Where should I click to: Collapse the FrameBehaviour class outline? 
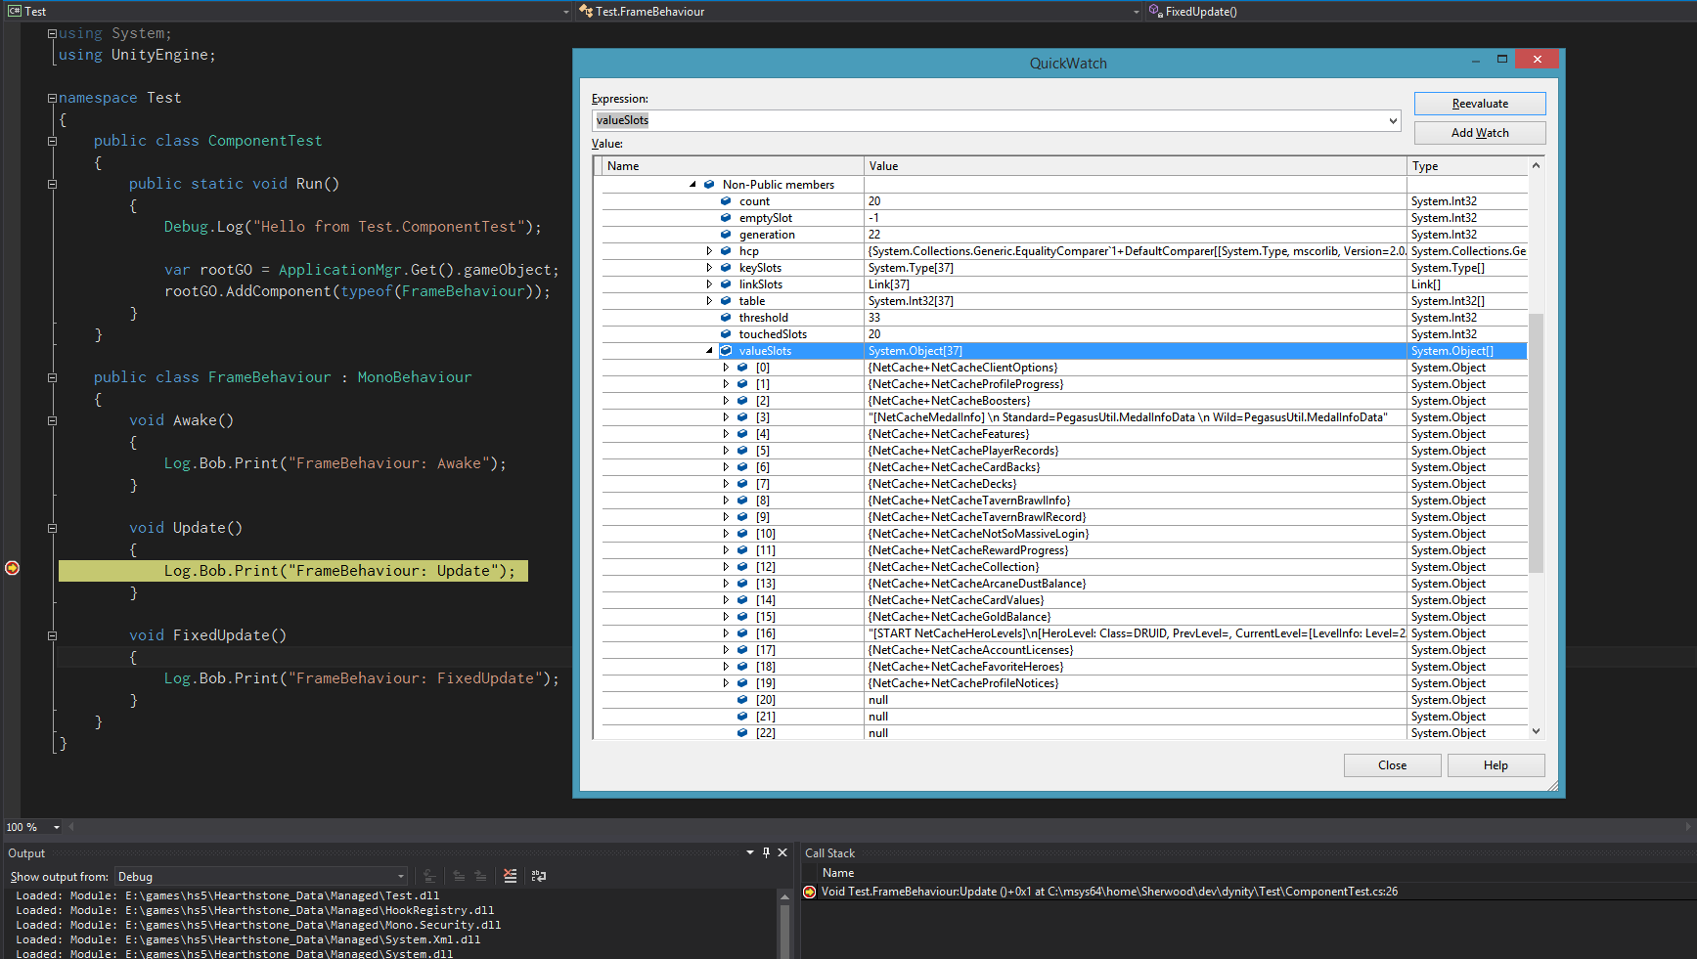52,377
